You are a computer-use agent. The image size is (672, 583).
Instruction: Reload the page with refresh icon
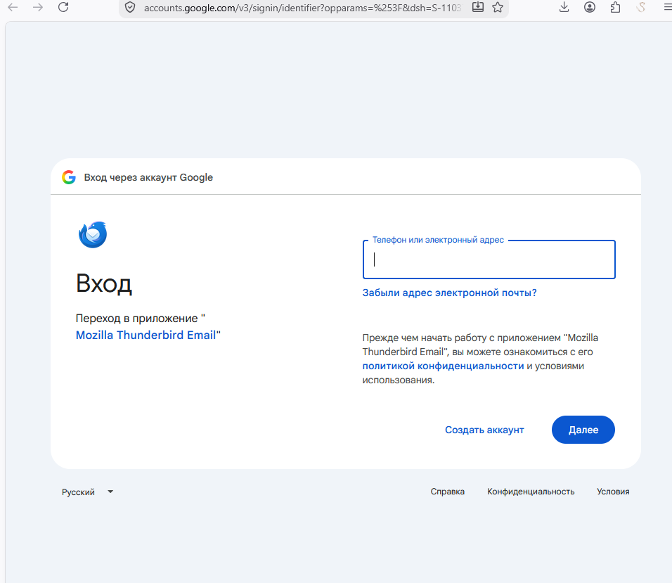point(63,7)
